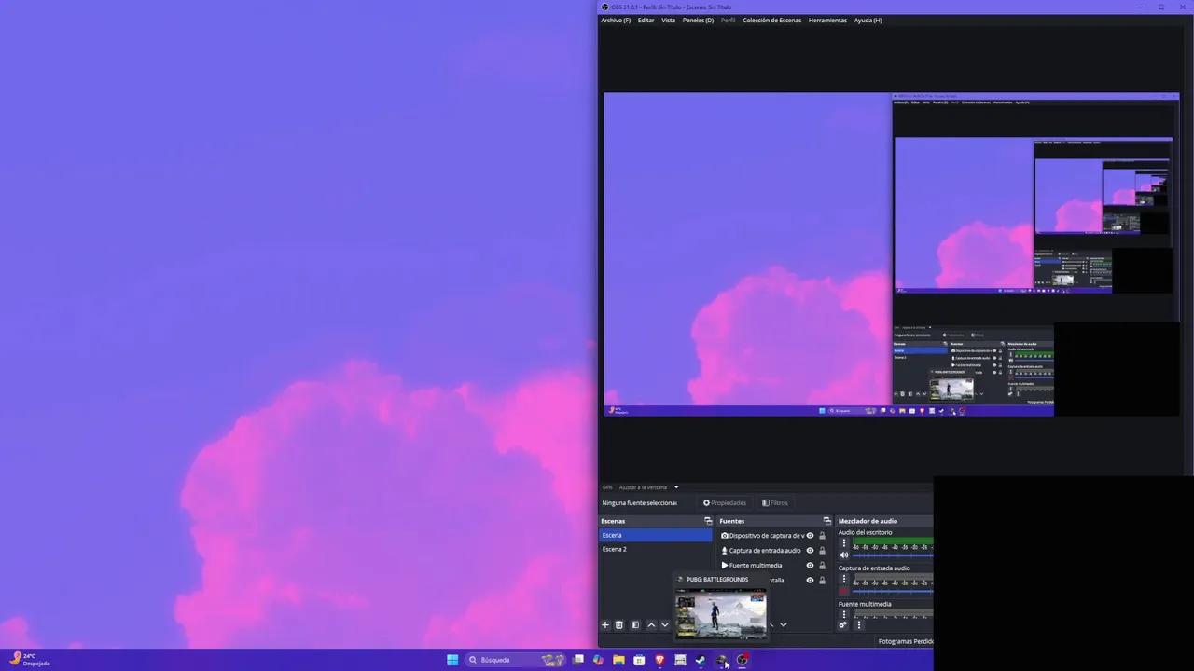Click the down arrow in Fuentes panel
Image resolution: width=1194 pixels, height=671 pixels.
click(783, 623)
